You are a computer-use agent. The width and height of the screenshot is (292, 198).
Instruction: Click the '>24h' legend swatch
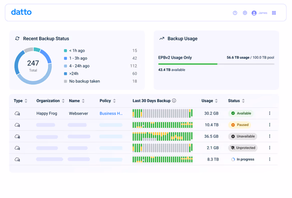[x=65, y=74]
